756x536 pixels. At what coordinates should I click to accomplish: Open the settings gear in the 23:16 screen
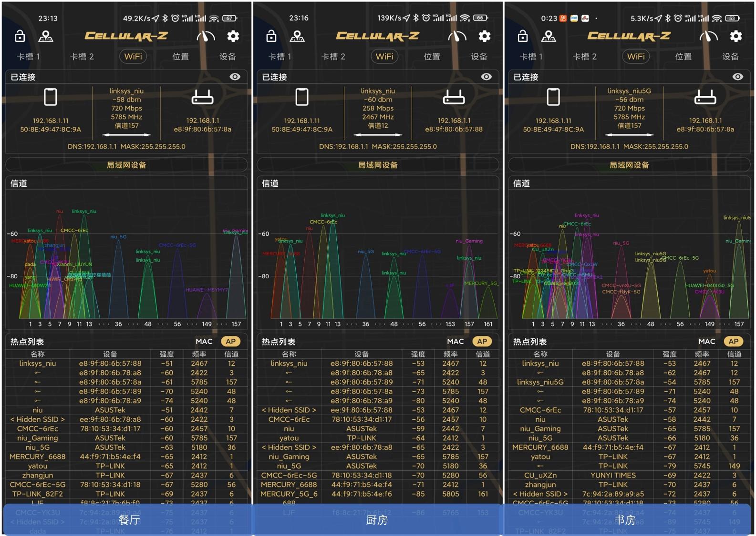coord(485,36)
